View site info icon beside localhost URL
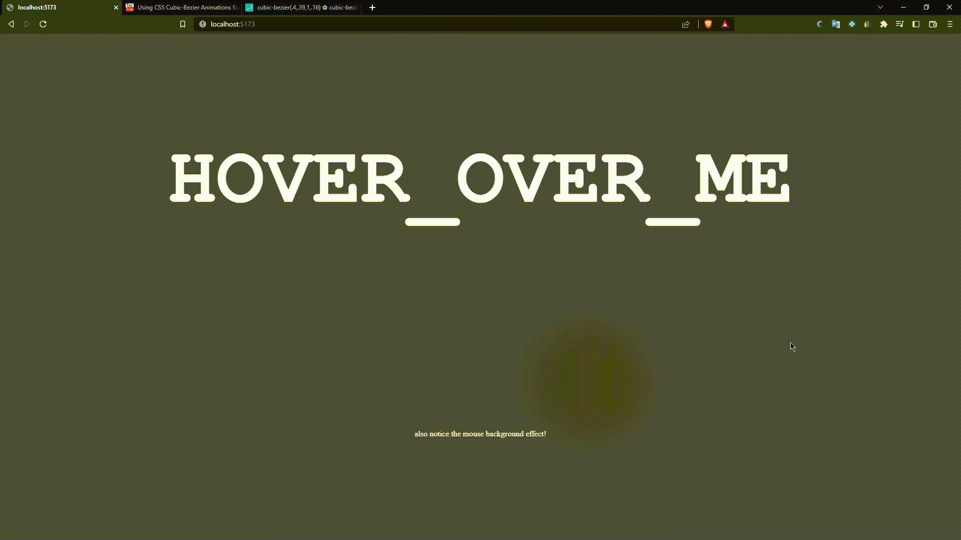The height and width of the screenshot is (540, 961). [x=203, y=24]
